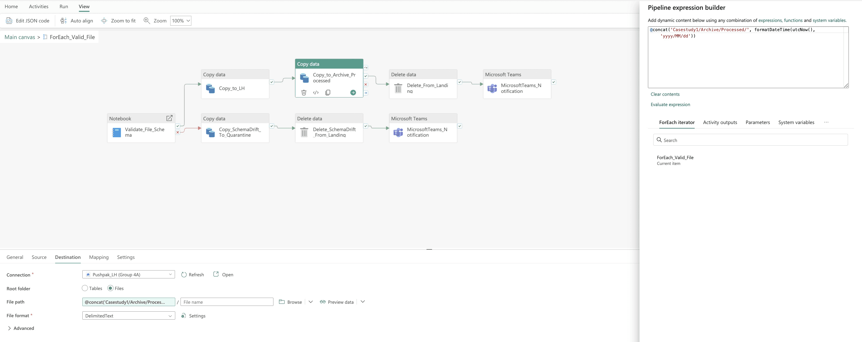Open the expressions, functions documentation link
Image resolution: width=862 pixels, height=342 pixels.
point(780,20)
